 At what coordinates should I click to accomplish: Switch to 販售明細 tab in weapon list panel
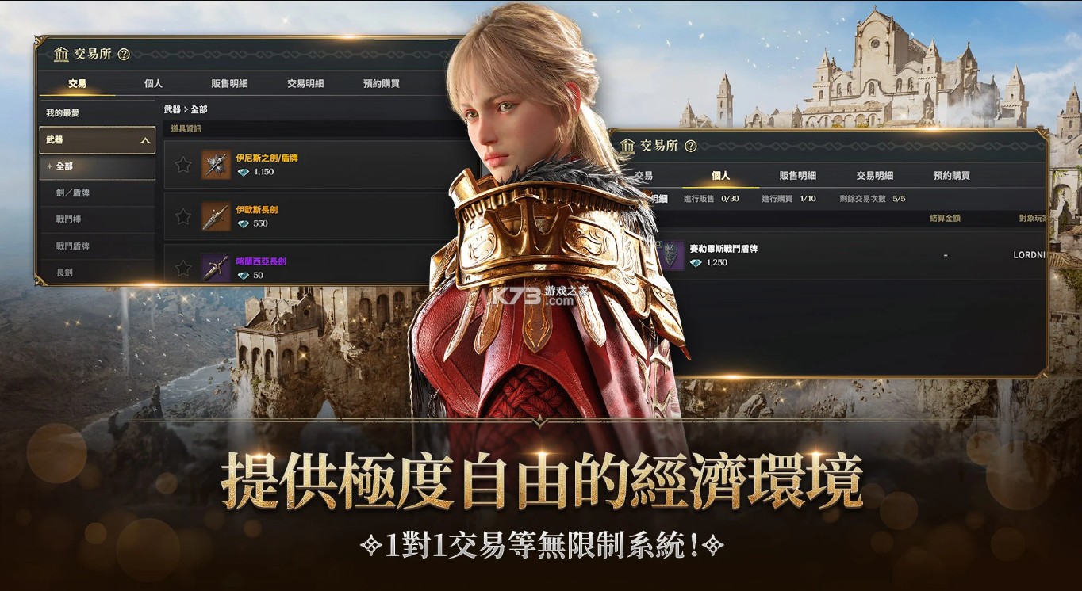tap(229, 83)
